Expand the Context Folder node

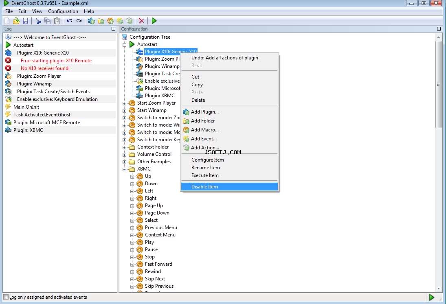pos(124,147)
